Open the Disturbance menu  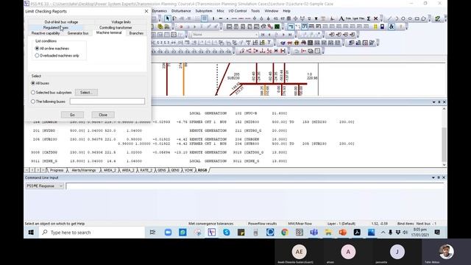click(181, 11)
